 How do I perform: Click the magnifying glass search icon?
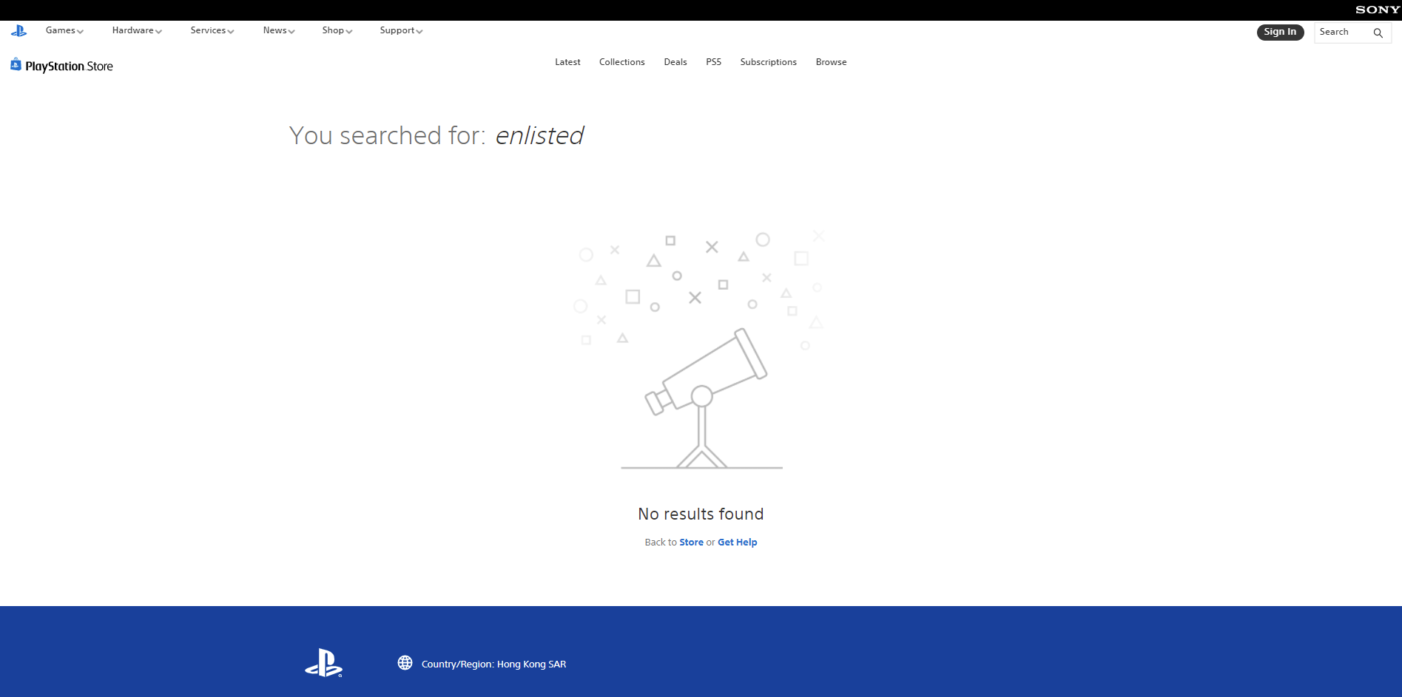click(1378, 33)
